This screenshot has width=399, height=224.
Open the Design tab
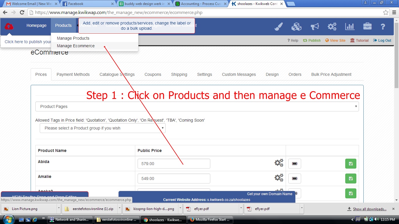(272, 74)
